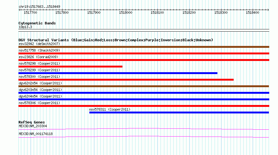
Task: Click the blue bar of dgv6204n54
Action: point(144,99)
